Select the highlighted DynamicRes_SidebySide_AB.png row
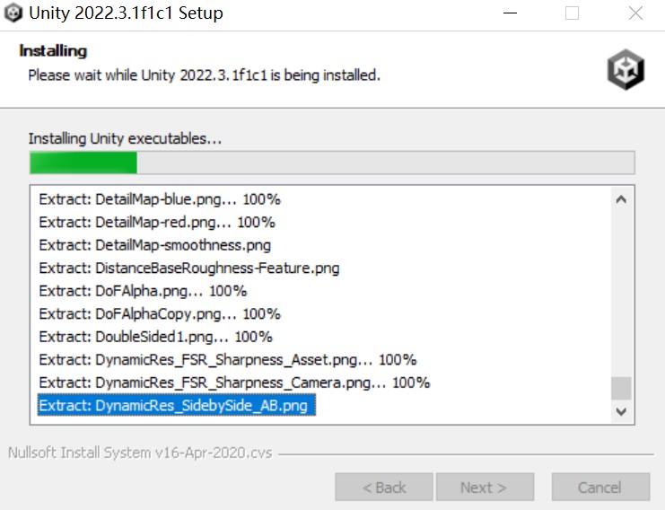This screenshot has height=510, width=665. pos(177,405)
